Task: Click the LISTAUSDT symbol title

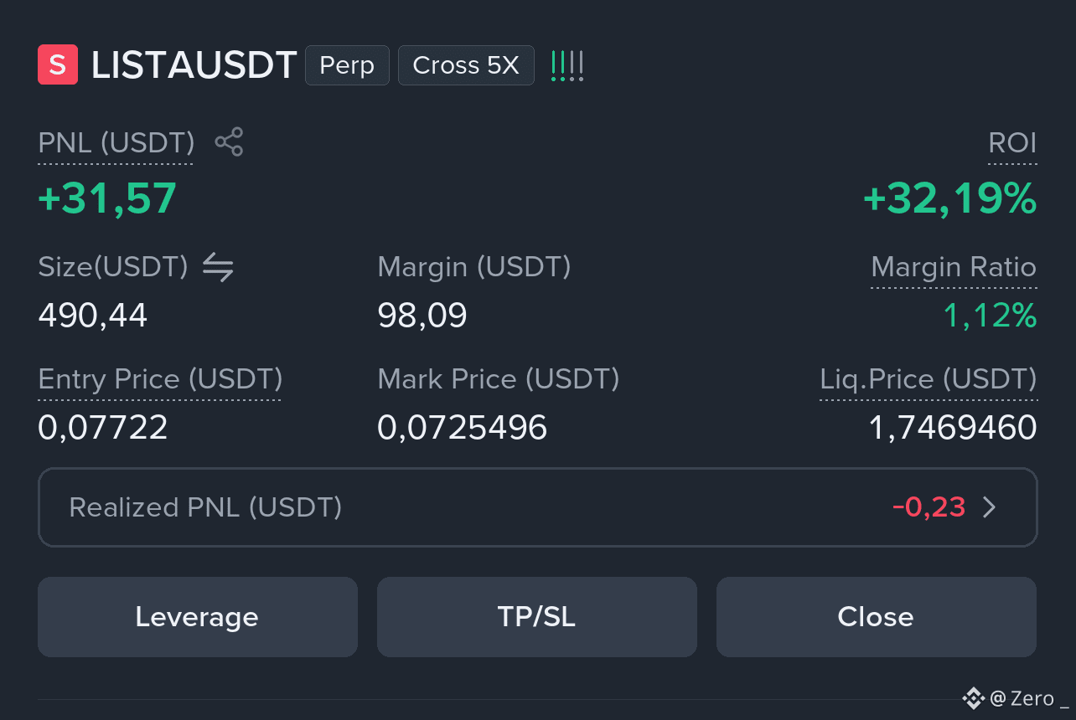Action: (194, 65)
